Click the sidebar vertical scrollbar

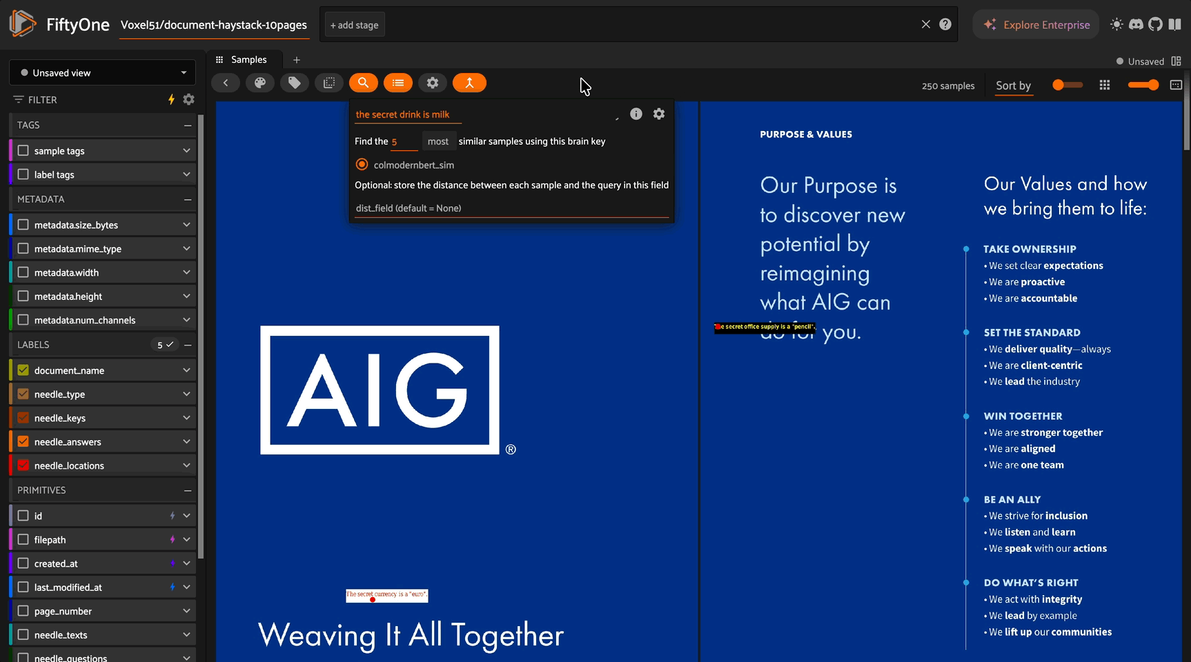pos(201,337)
